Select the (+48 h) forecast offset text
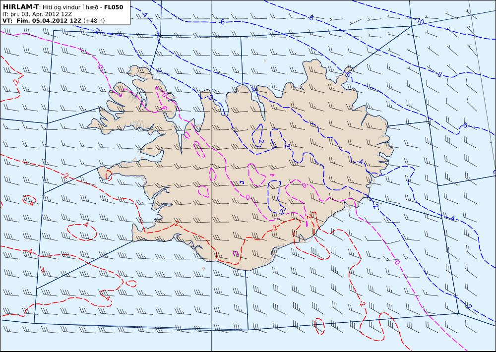The width and height of the screenshot is (496, 352). [94, 21]
